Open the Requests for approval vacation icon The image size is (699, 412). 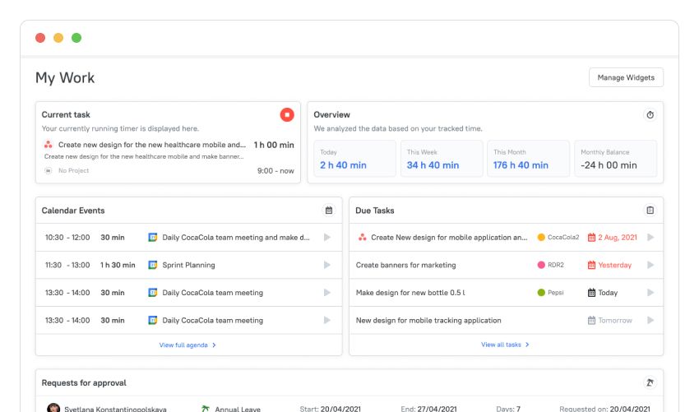coord(650,382)
